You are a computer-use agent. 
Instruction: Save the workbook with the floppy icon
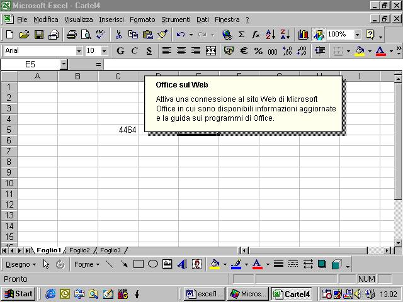point(39,35)
